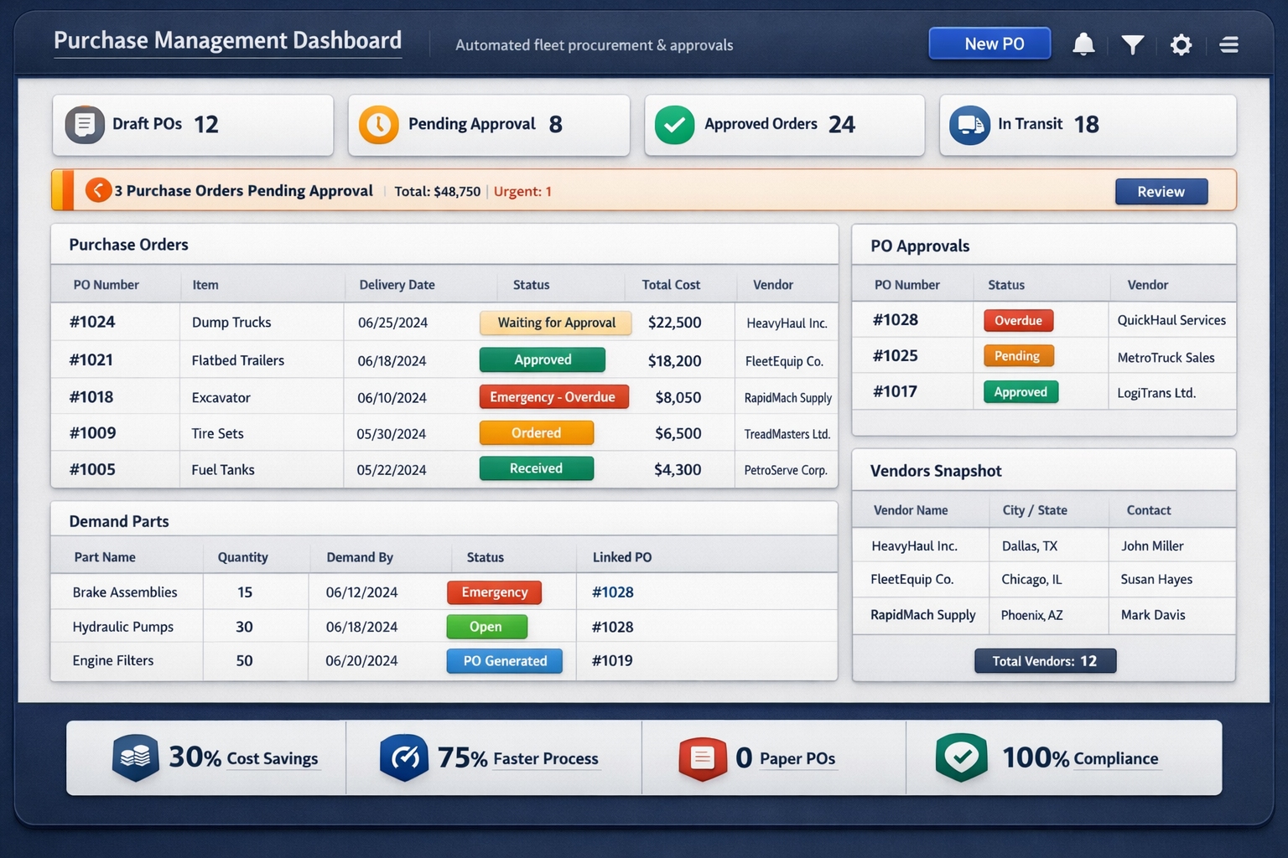Select the Pending Approval clock icon
Screen dimensions: 1288x858
379,124
